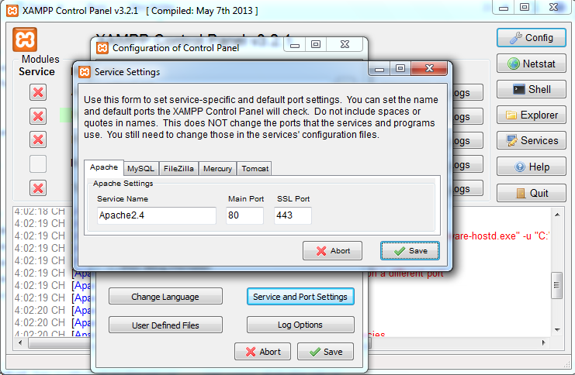Click Abort in the Configuration of Control Panel window
The image size is (575, 375).
coord(262,352)
